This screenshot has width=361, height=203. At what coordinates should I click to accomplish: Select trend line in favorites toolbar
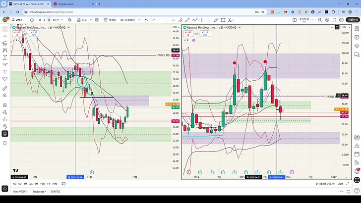pos(187,20)
